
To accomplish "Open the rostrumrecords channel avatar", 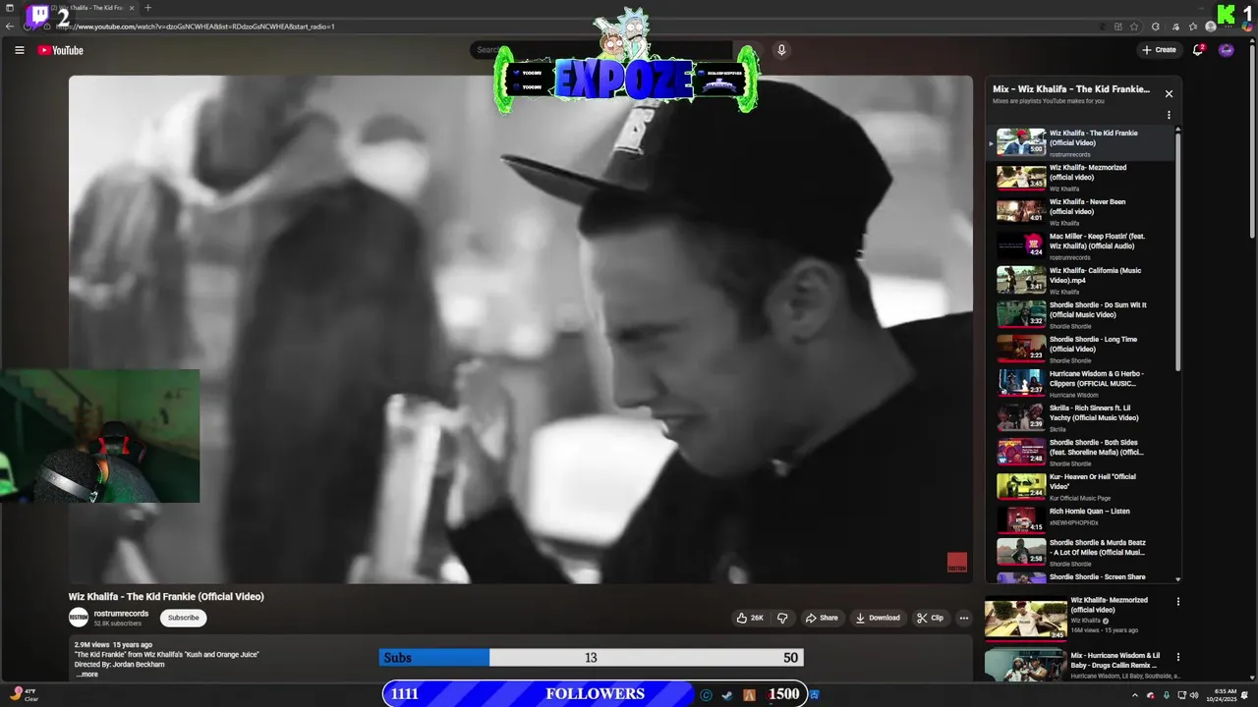I will pyautogui.click(x=79, y=618).
